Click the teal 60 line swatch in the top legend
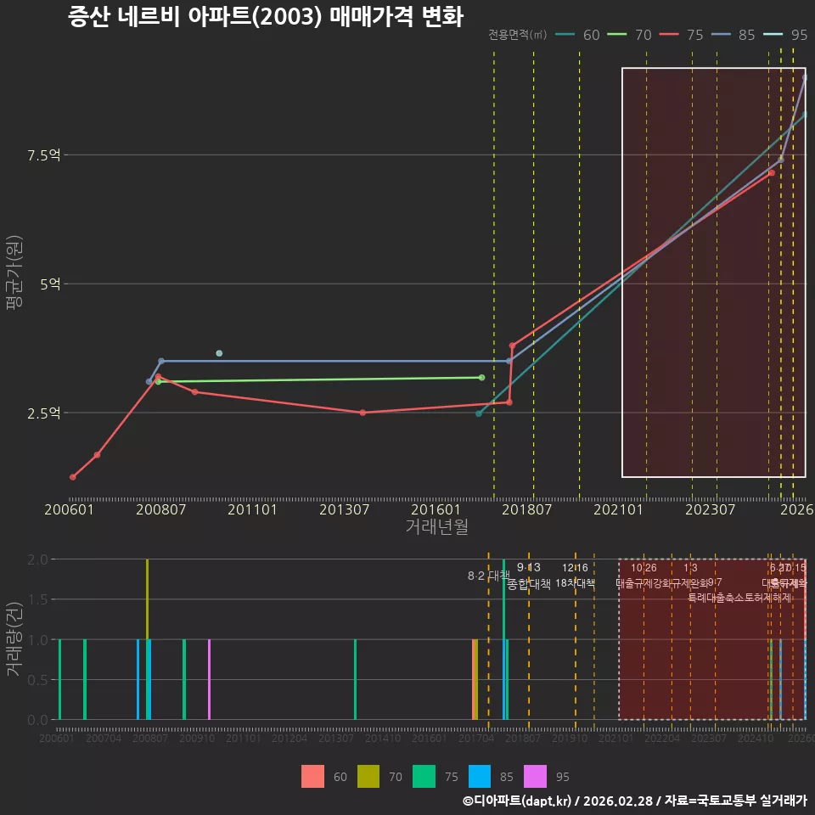 [565, 34]
